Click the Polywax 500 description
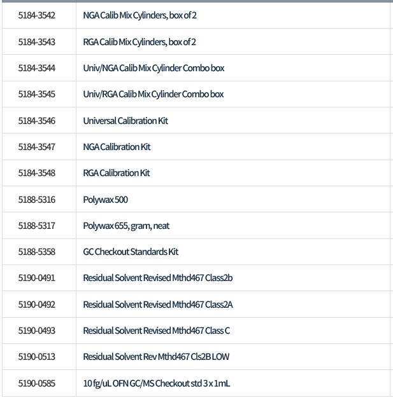Screen dimensions: 393x398 tap(105, 200)
